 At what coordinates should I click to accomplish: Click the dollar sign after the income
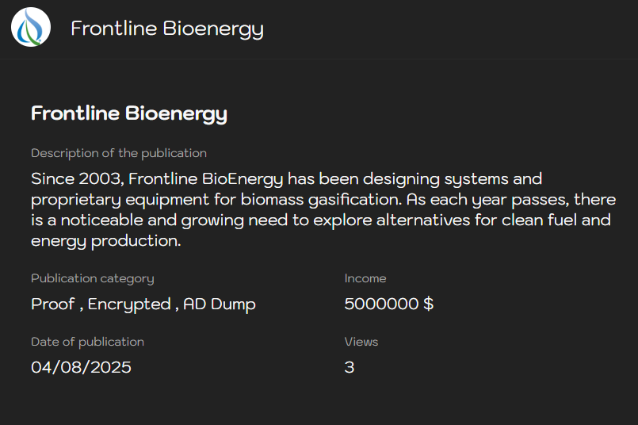point(429,304)
